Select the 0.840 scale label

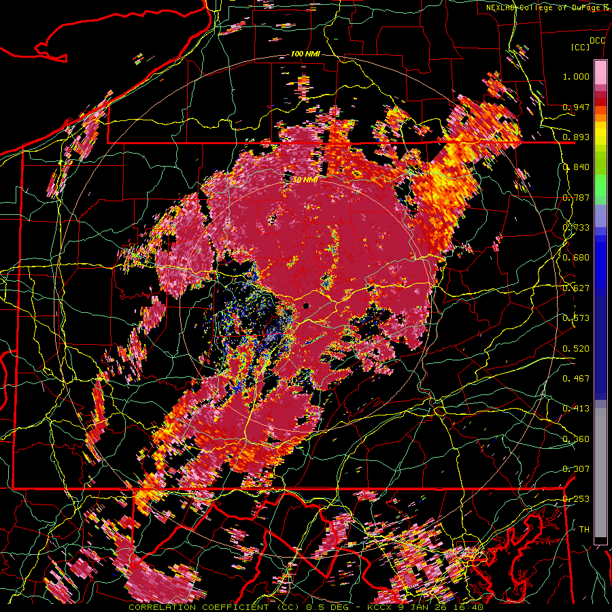576,167
